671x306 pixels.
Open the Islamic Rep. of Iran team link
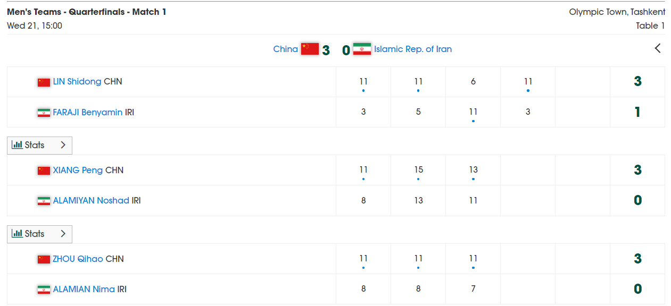(413, 49)
